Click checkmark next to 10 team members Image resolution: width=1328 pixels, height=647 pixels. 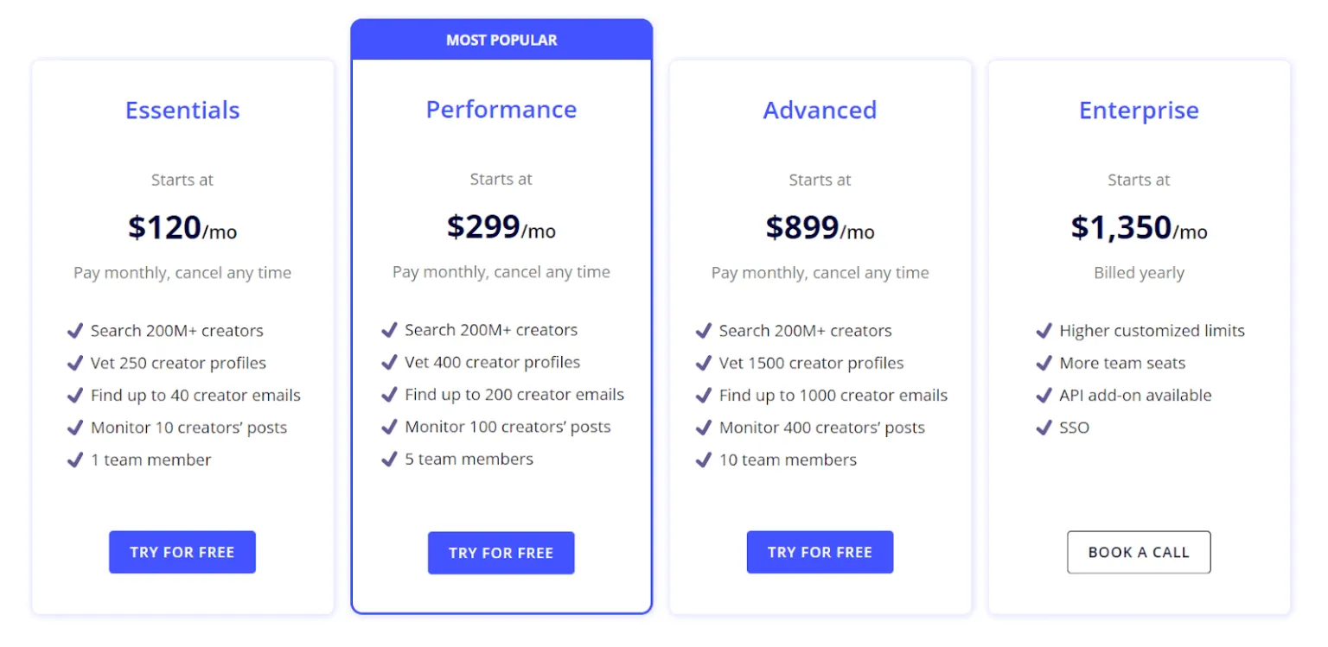click(704, 460)
